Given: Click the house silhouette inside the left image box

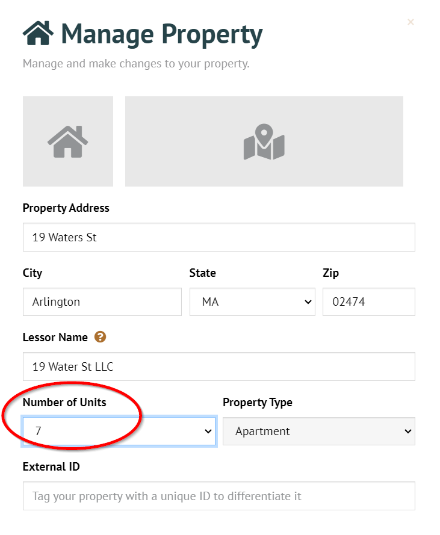Looking at the screenshot, I should [x=67, y=141].
